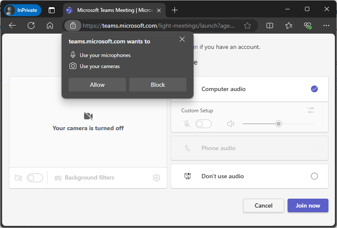Viewport: 337px width, 228px height.
Task: Allow microphone and camera access
Action: click(x=97, y=85)
